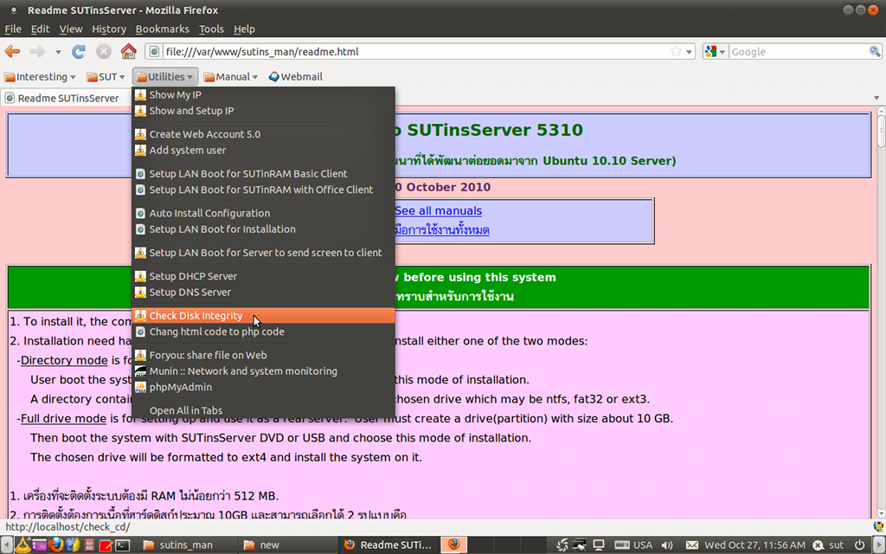Open the File menu
Image resolution: width=886 pixels, height=554 pixels.
(x=13, y=29)
